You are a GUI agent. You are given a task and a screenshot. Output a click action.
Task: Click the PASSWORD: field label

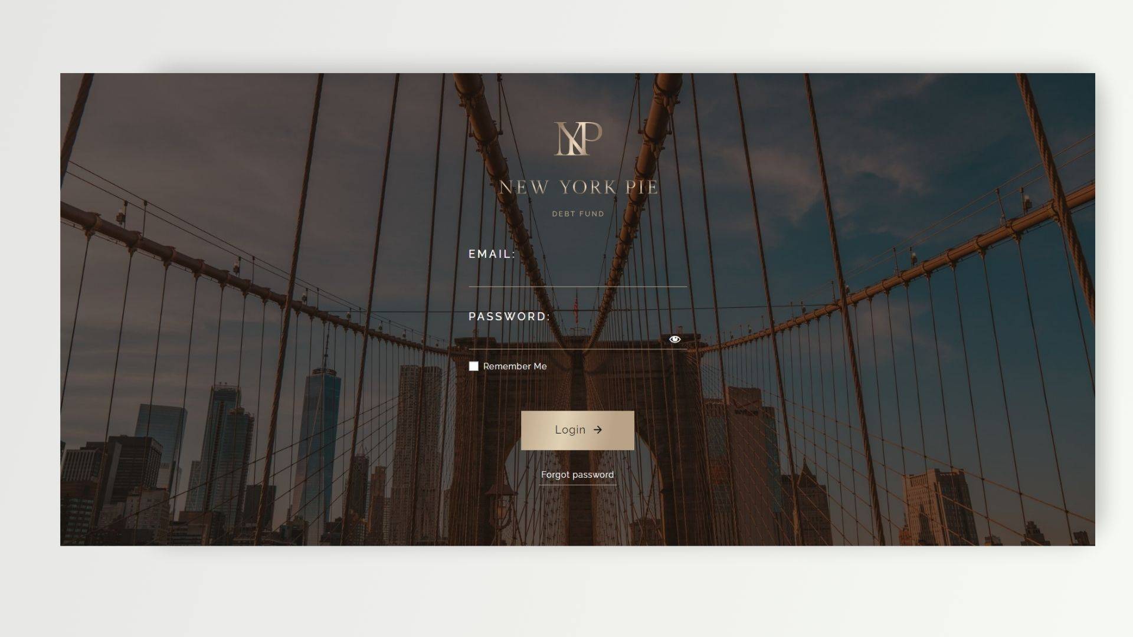pos(509,317)
